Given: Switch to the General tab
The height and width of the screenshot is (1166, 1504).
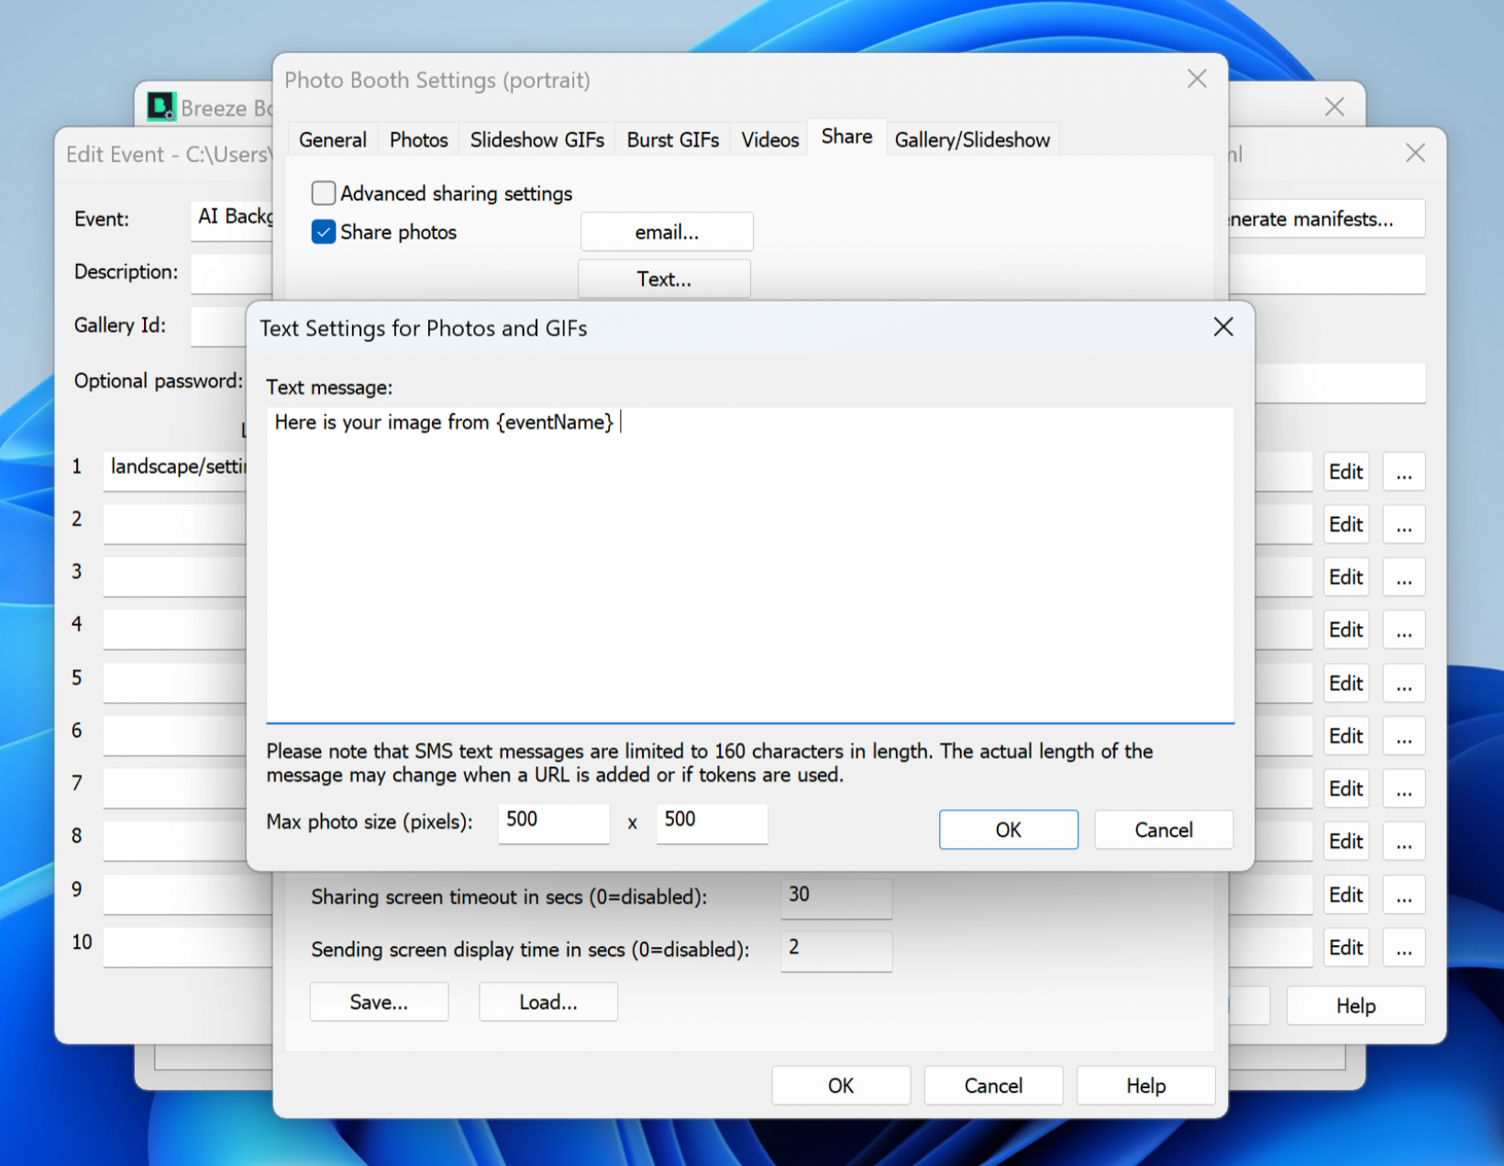Looking at the screenshot, I should click(x=332, y=140).
